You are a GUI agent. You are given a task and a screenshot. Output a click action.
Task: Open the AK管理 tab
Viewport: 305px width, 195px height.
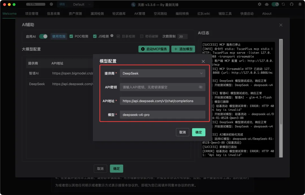140,14
